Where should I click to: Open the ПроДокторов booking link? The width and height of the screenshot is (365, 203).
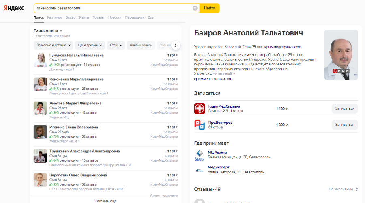pos(220,123)
